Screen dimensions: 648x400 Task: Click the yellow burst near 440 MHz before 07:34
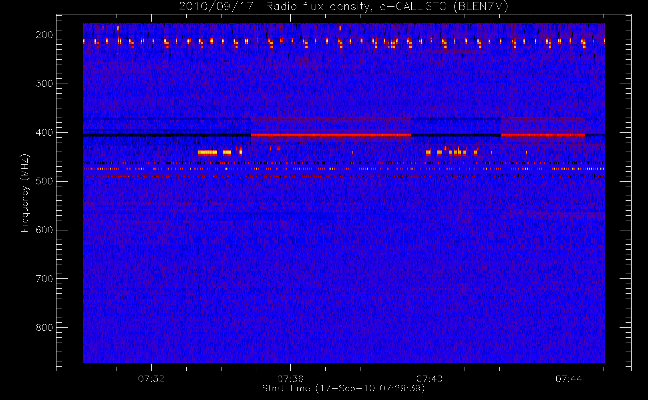tap(207, 152)
